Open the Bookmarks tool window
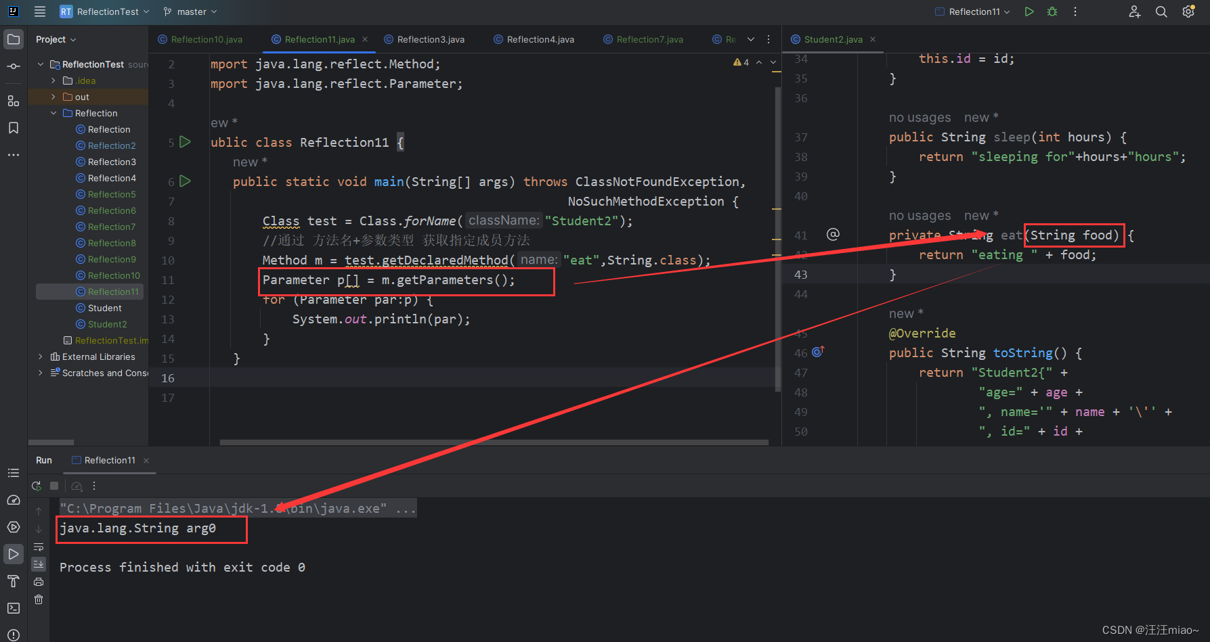Image resolution: width=1210 pixels, height=642 pixels. (14, 128)
